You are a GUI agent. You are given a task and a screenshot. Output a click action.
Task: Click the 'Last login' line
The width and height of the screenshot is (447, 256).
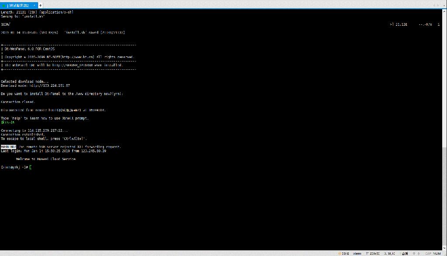[x=54, y=151]
